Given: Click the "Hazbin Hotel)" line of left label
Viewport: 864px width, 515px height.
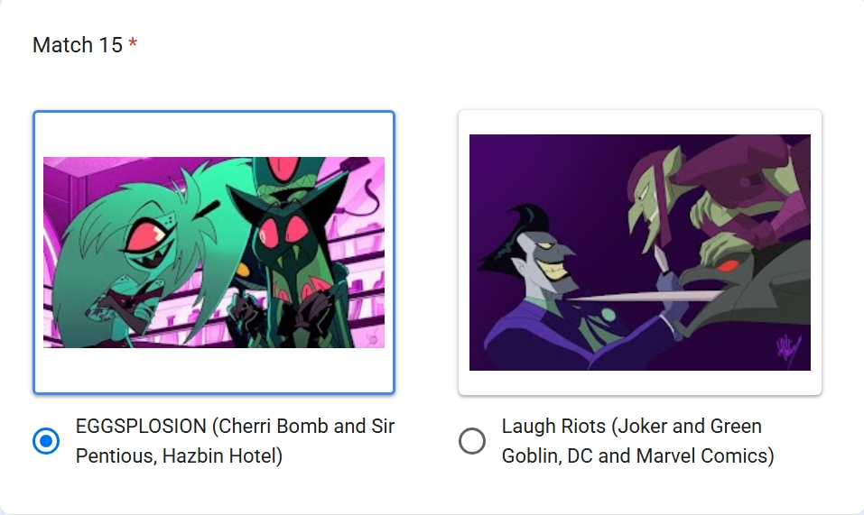Looking at the screenshot, I should 179,456.
